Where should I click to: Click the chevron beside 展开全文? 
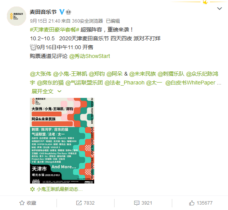(x=59, y=91)
